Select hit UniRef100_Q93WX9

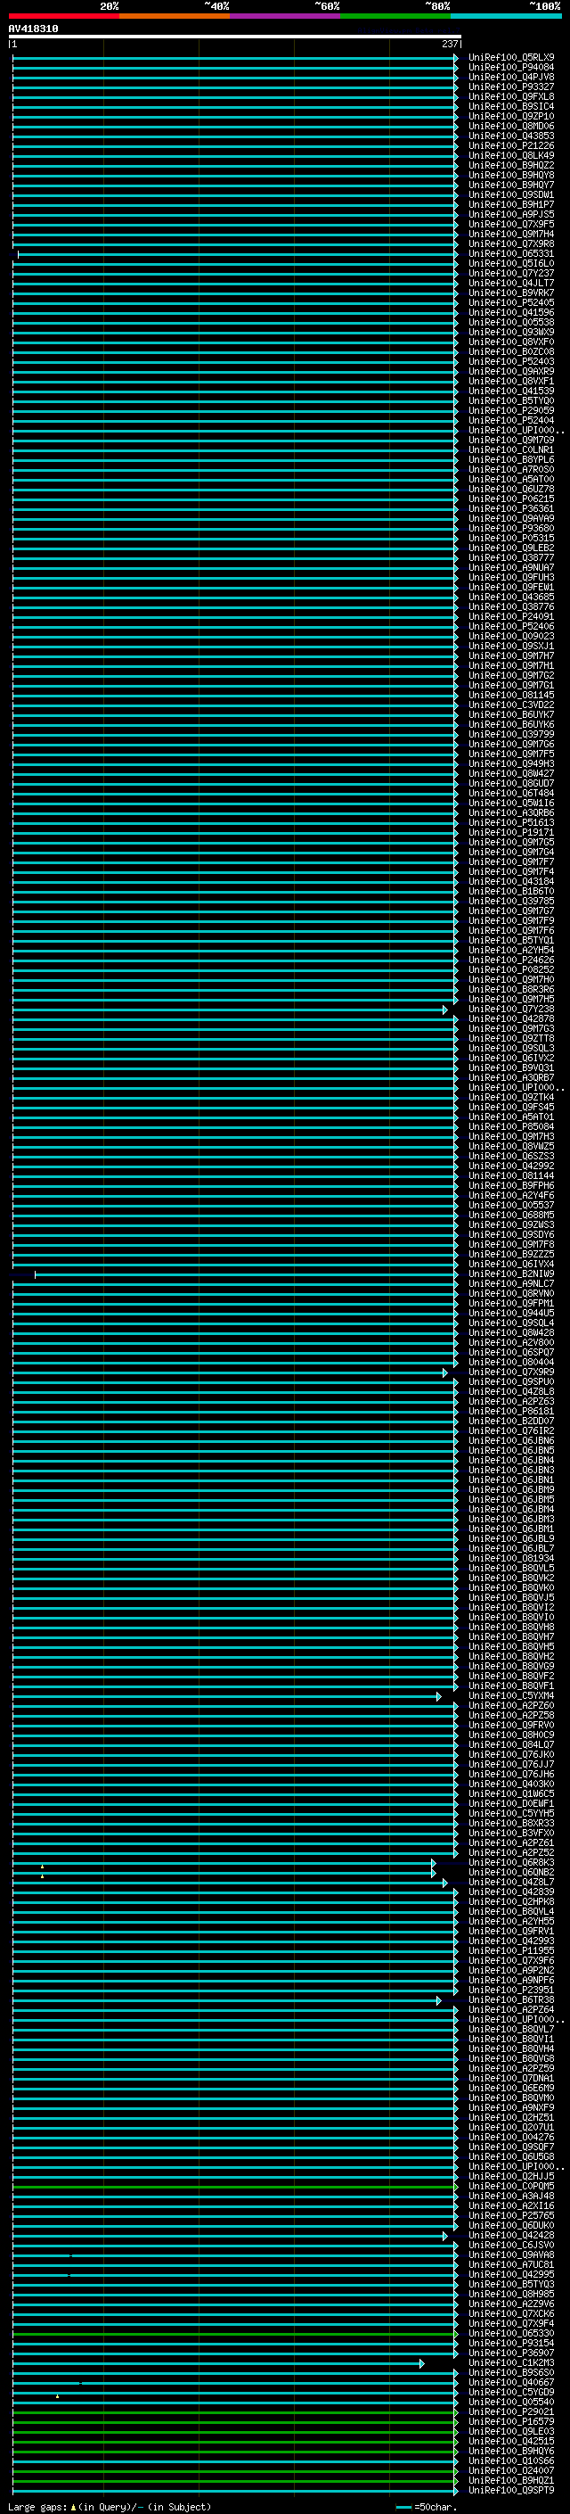[x=510, y=332]
